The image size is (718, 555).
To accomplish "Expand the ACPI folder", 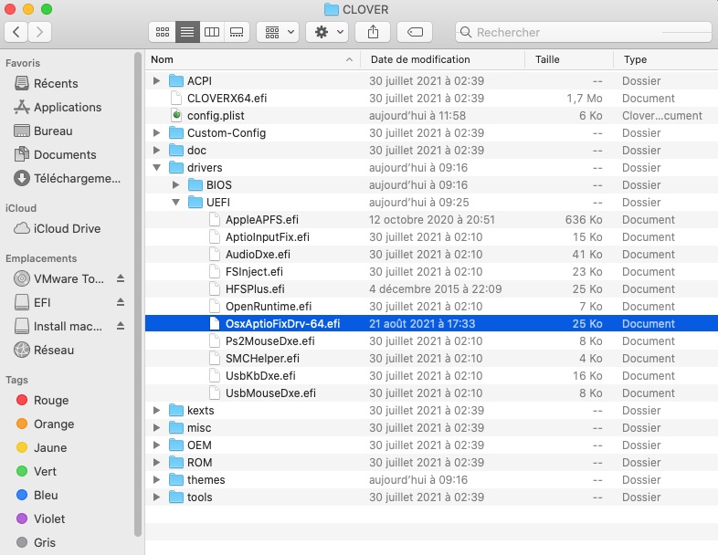I will (x=156, y=81).
